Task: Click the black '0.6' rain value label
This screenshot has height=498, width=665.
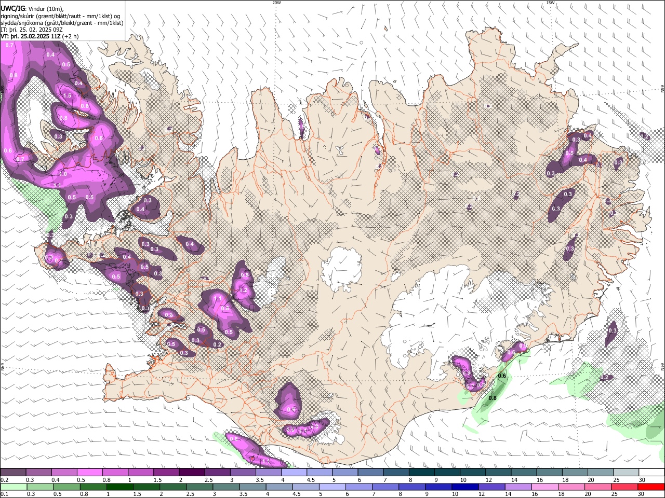Action: 502,376
